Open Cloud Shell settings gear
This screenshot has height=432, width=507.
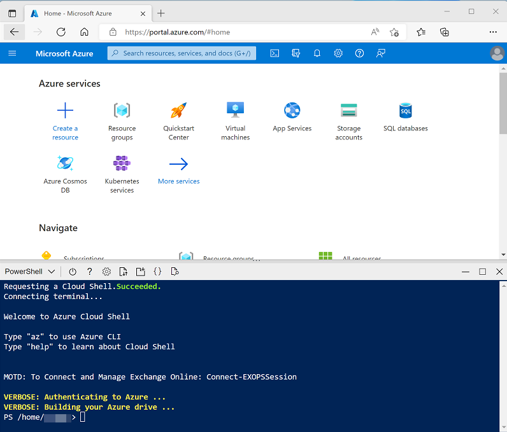click(x=106, y=272)
